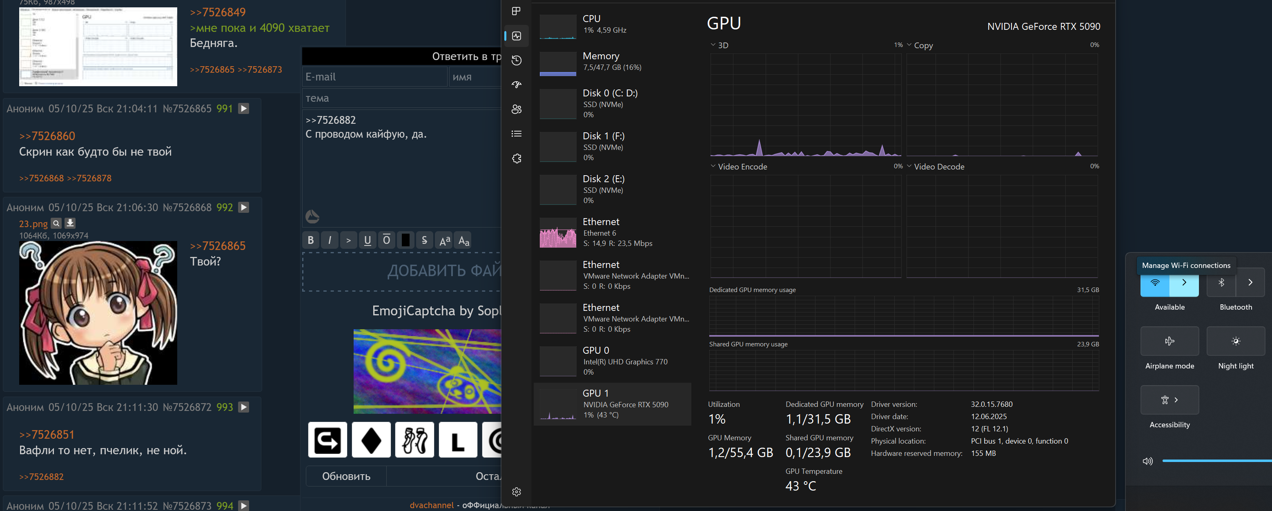Open Task Manager Processes page icon
The image size is (1272, 511).
(x=517, y=11)
